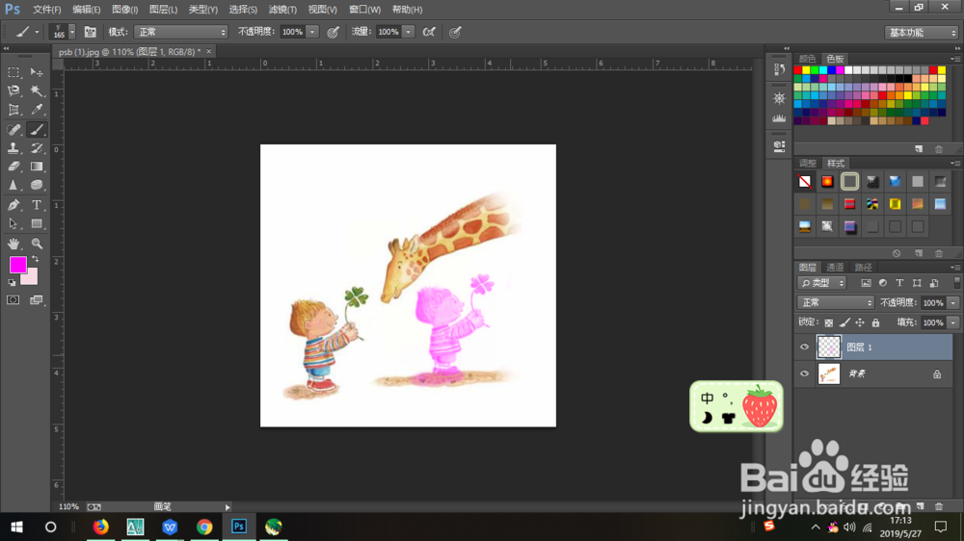Select the History Brush tool
Image resolution: width=964 pixels, height=541 pixels.
click(x=37, y=148)
